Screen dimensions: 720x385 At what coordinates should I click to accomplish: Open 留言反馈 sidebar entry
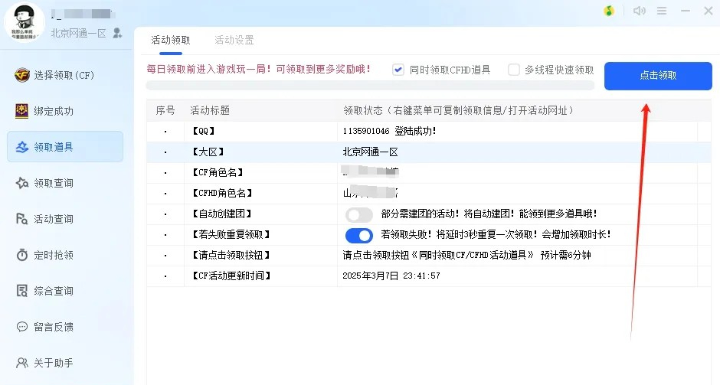[65, 327]
